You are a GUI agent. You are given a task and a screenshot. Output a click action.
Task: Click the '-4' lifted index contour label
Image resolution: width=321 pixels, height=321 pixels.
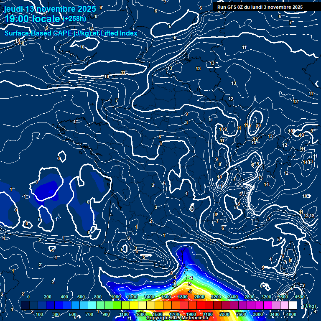tap(191, 278)
